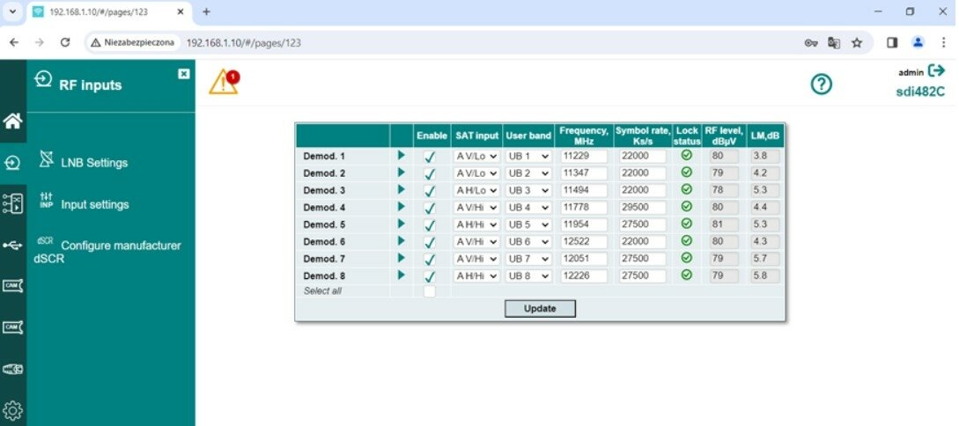The height and width of the screenshot is (426, 959).
Task: Reload the page with browser refresh
Action: (x=65, y=43)
